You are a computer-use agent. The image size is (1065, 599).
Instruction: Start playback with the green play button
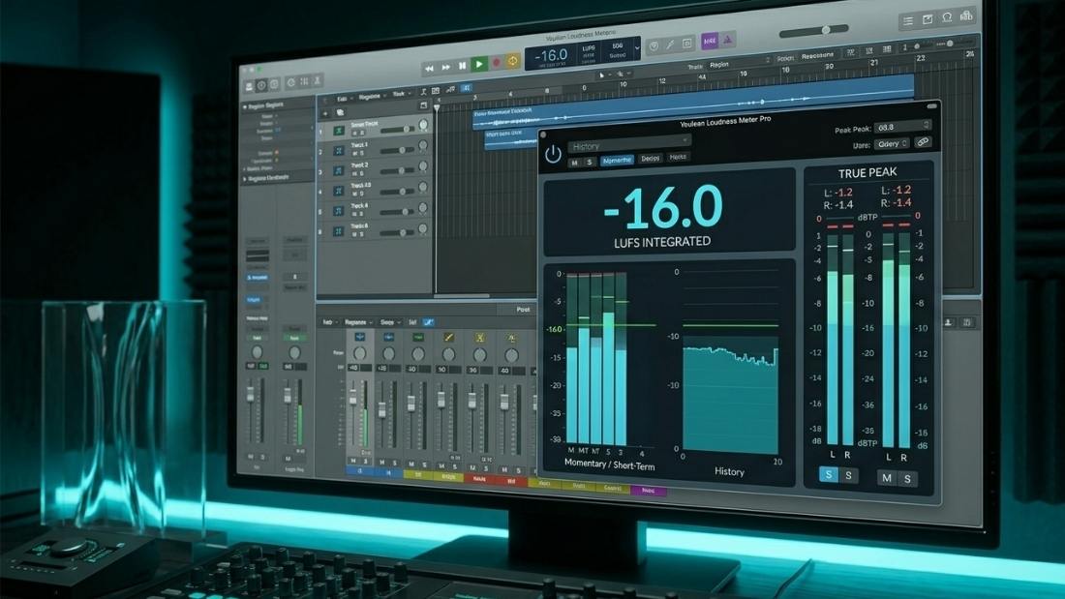(x=479, y=65)
